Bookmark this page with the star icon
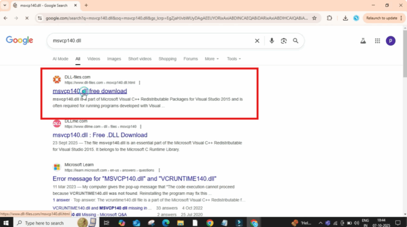This screenshot has width=407, height=227. (314, 18)
